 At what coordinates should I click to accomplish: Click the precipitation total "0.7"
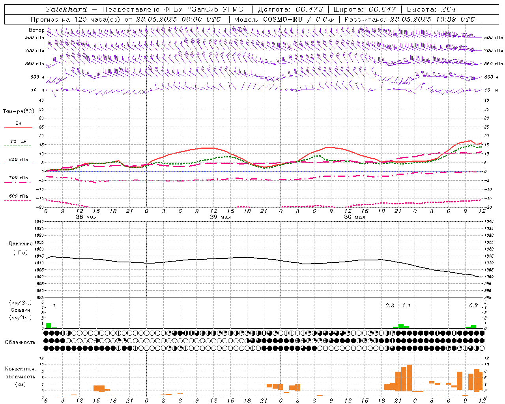[473, 305]
